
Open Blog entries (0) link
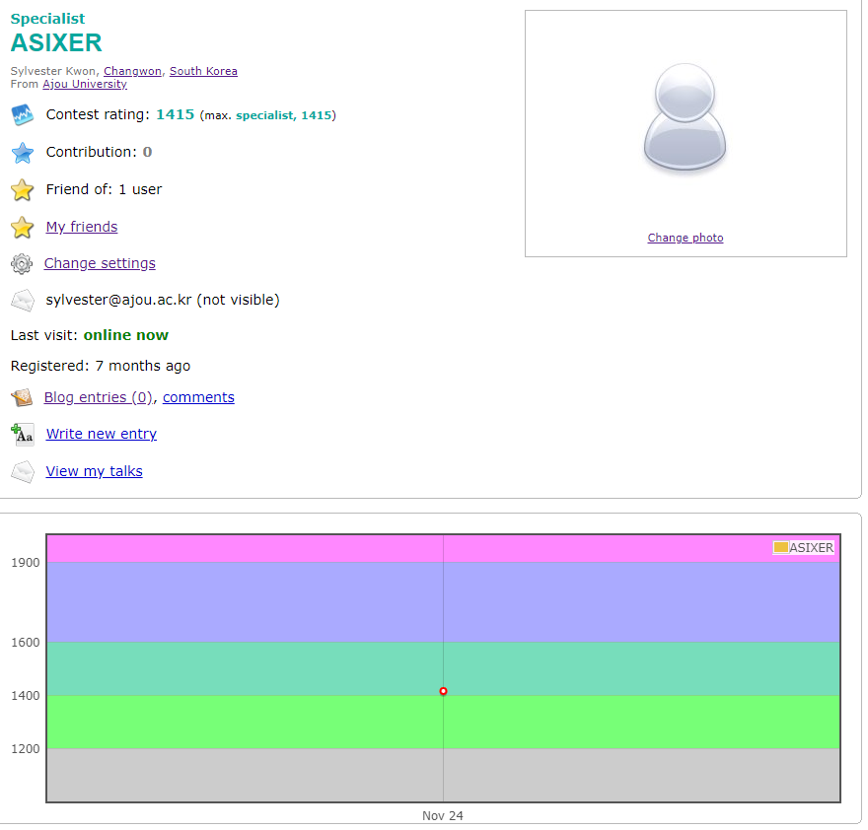tap(98, 397)
